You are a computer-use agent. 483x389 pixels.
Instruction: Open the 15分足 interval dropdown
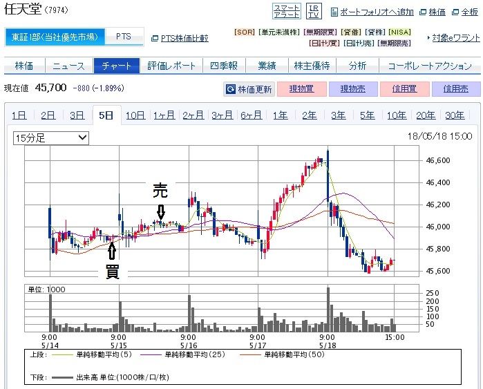pyautogui.click(x=51, y=138)
